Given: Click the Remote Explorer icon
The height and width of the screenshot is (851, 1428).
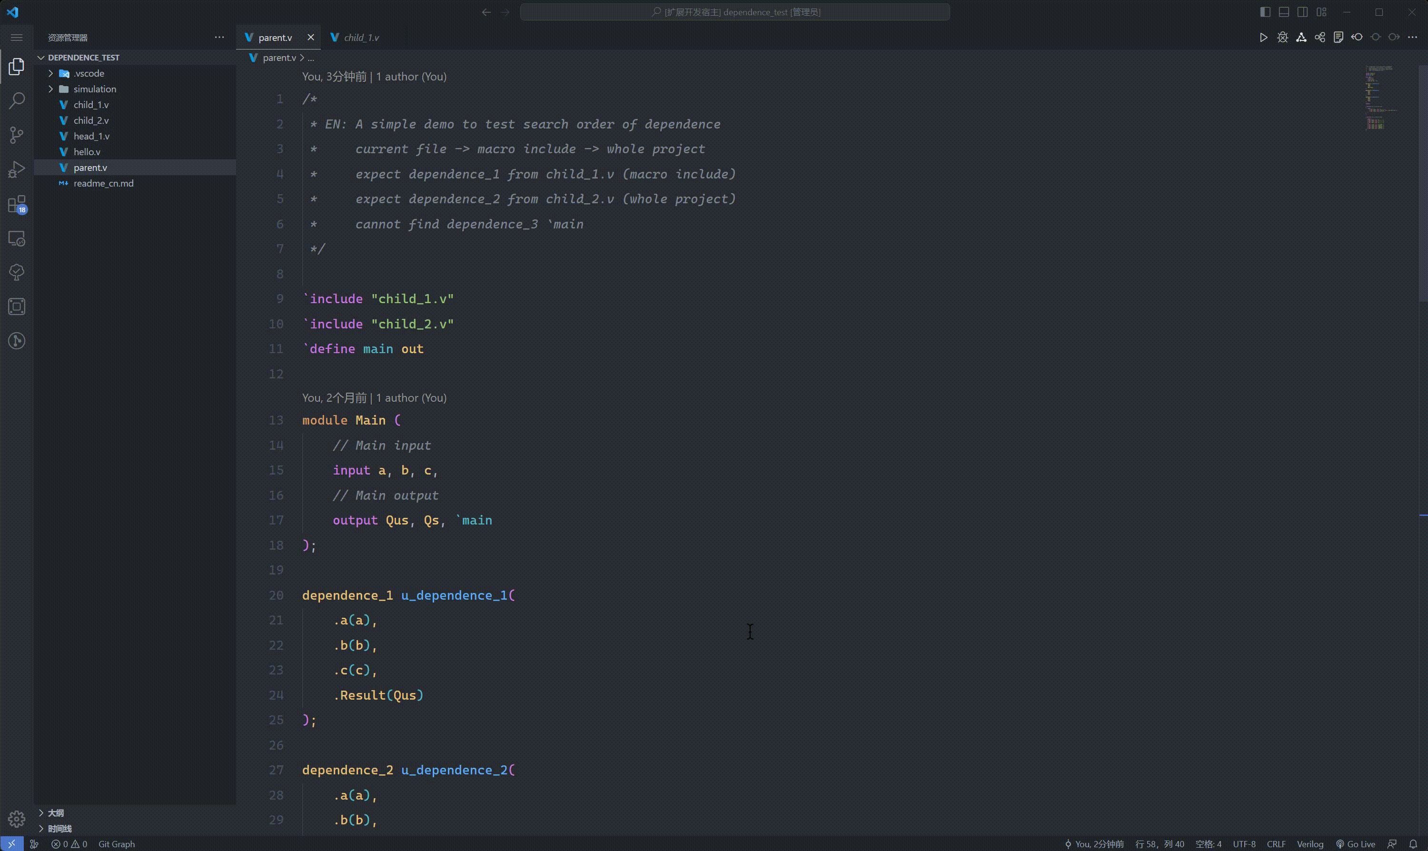Looking at the screenshot, I should pos(17,238).
